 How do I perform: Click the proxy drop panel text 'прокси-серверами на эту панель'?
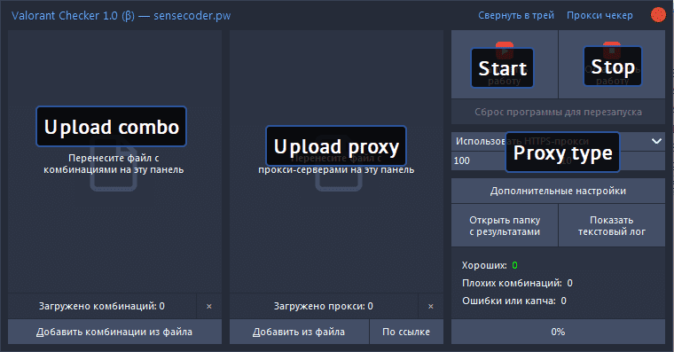[336, 169]
